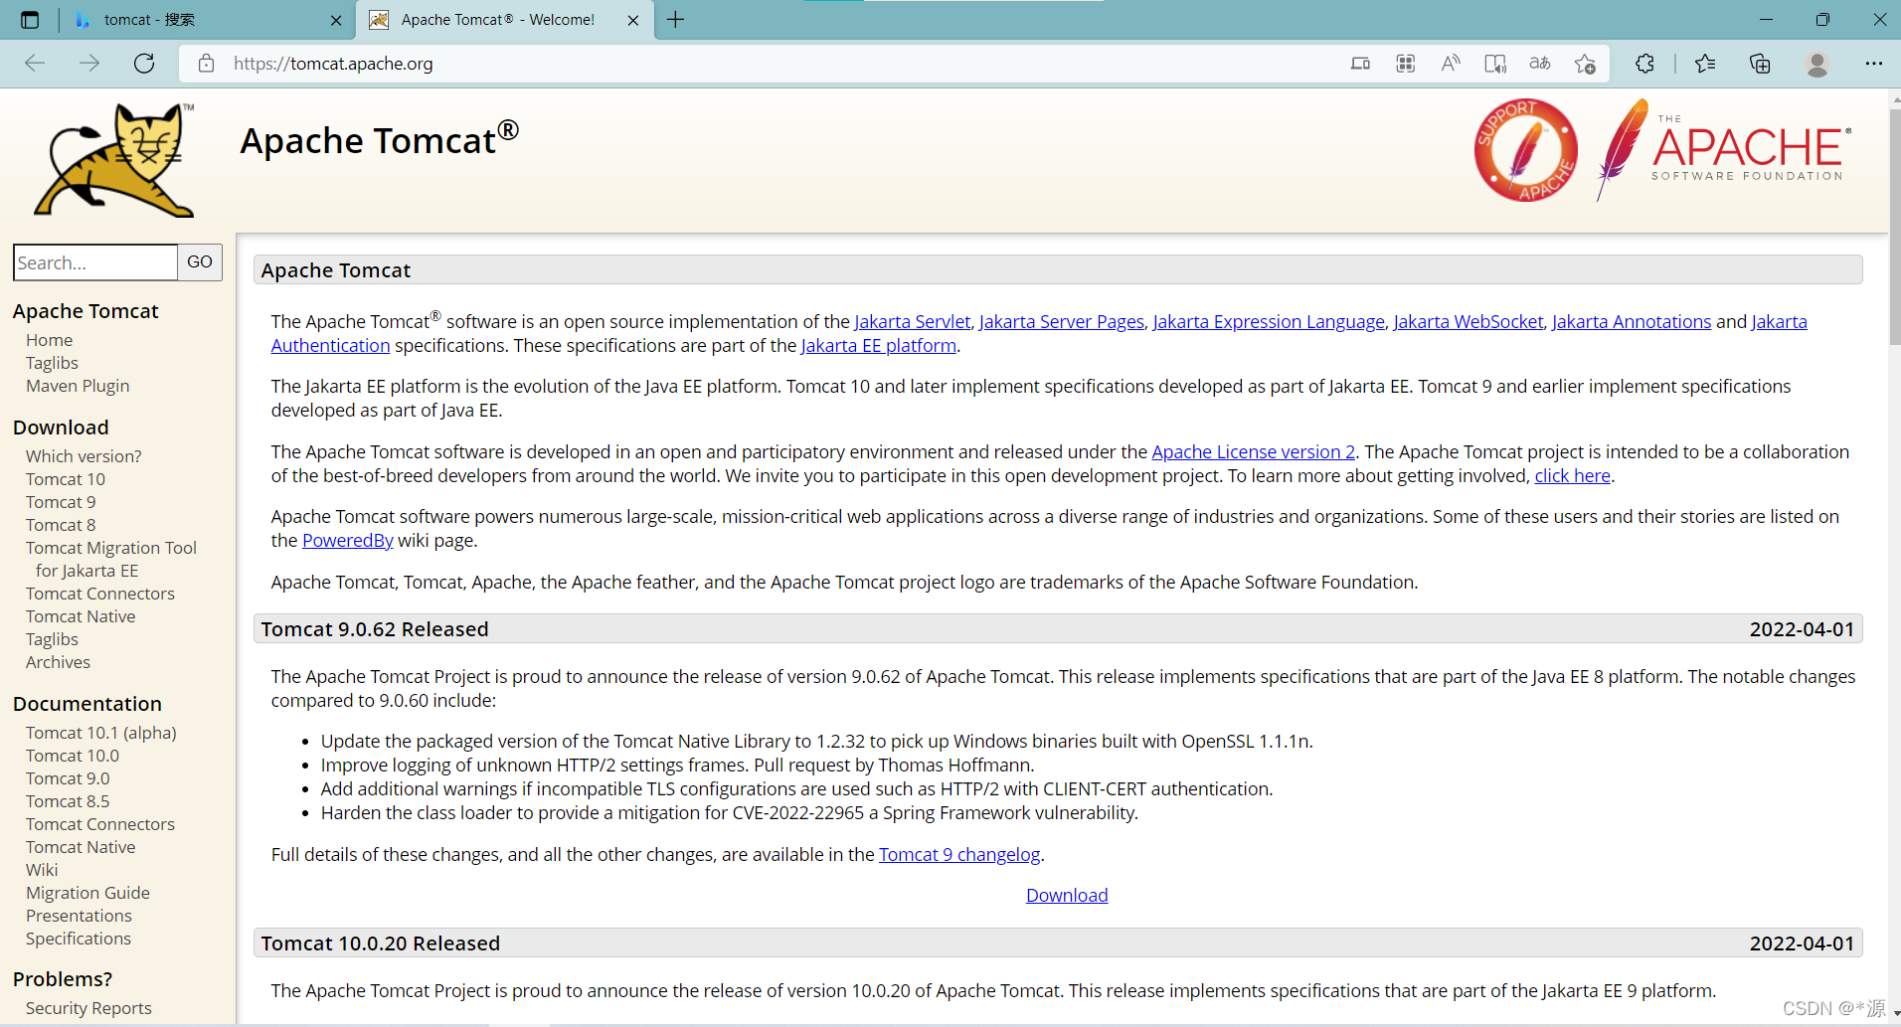Click the page vertical scrollbar
The width and height of the screenshot is (1901, 1027).
1894,227
